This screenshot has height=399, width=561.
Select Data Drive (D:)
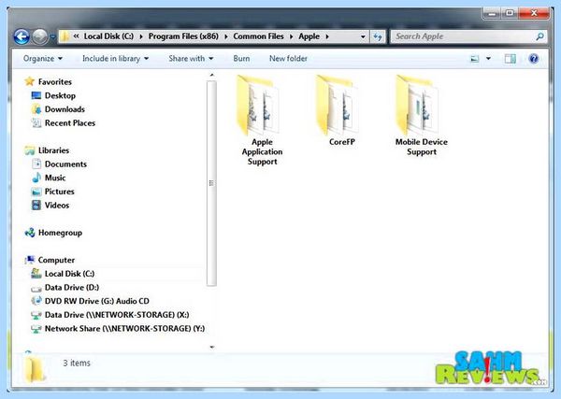[x=72, y=288]
